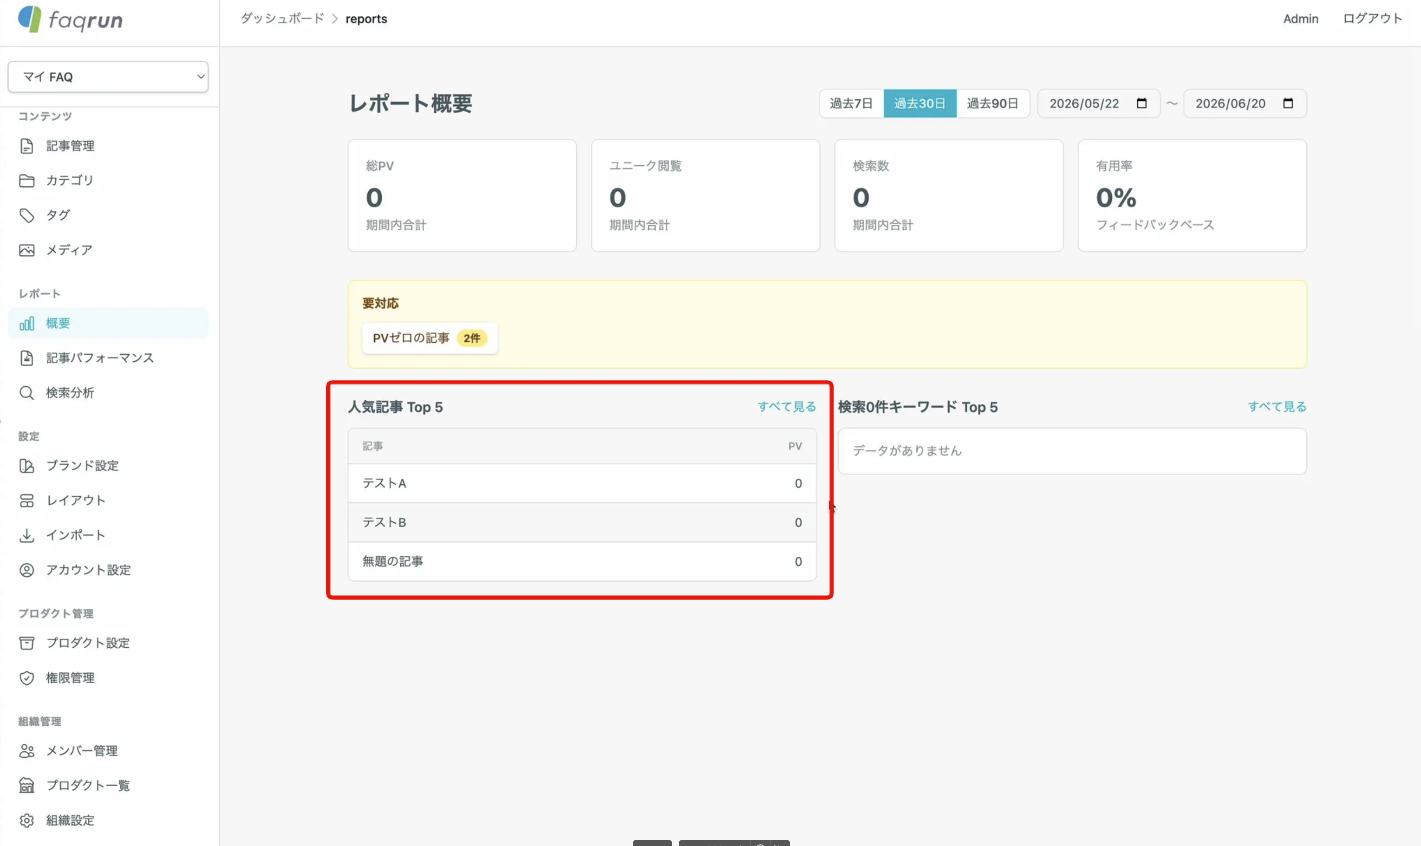The height and width of the screenshot is (846, 1421).
Task: Click ログアウト in the header
Action: [1373, 19]
